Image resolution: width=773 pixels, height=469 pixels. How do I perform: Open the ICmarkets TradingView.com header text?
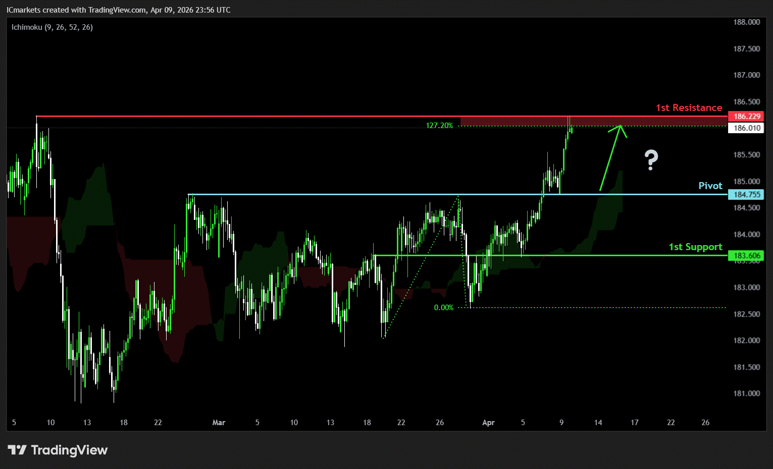coord(118,10)
